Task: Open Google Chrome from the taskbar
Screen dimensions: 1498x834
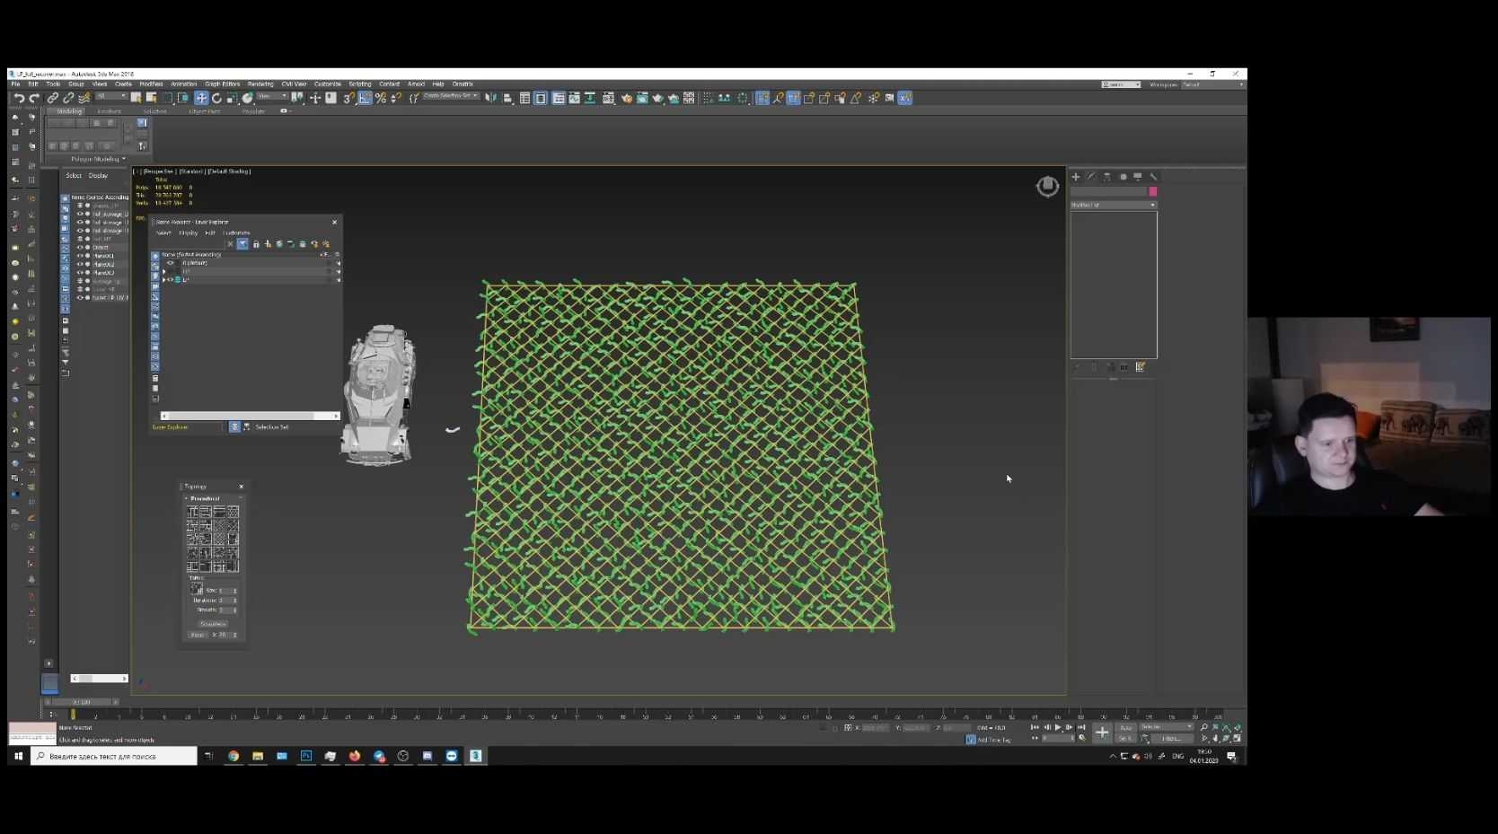Action: pyautogui.click(x=234, y=756)
